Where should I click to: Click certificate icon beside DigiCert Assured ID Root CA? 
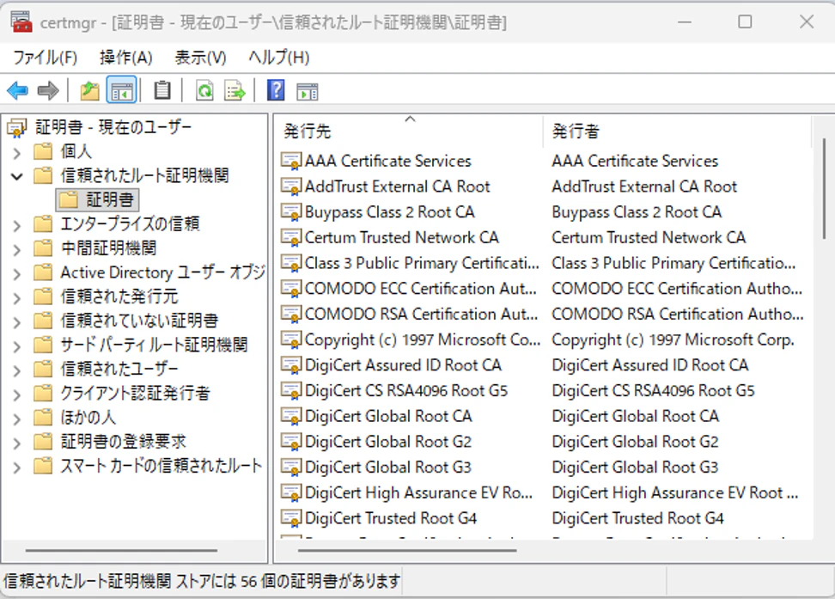tap(290, 365)
